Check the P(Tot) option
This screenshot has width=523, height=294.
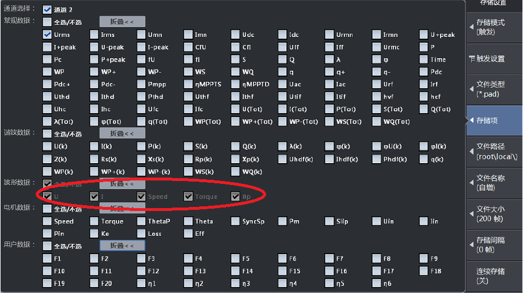click(329, 109)
